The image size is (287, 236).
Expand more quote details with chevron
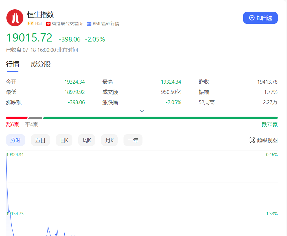pos(142,111)
